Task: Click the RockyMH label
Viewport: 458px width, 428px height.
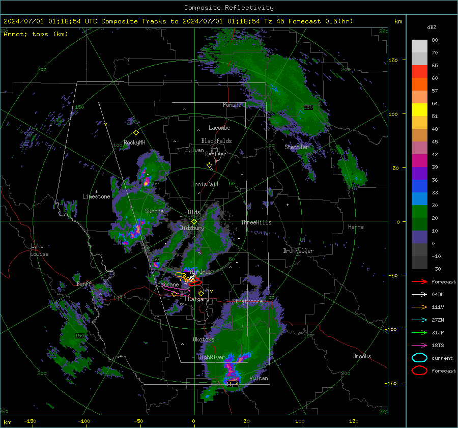Action: pos(134,142)
